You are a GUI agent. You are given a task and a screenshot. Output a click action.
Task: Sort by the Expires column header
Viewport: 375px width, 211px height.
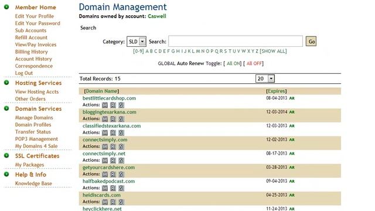tap(276, 91)
